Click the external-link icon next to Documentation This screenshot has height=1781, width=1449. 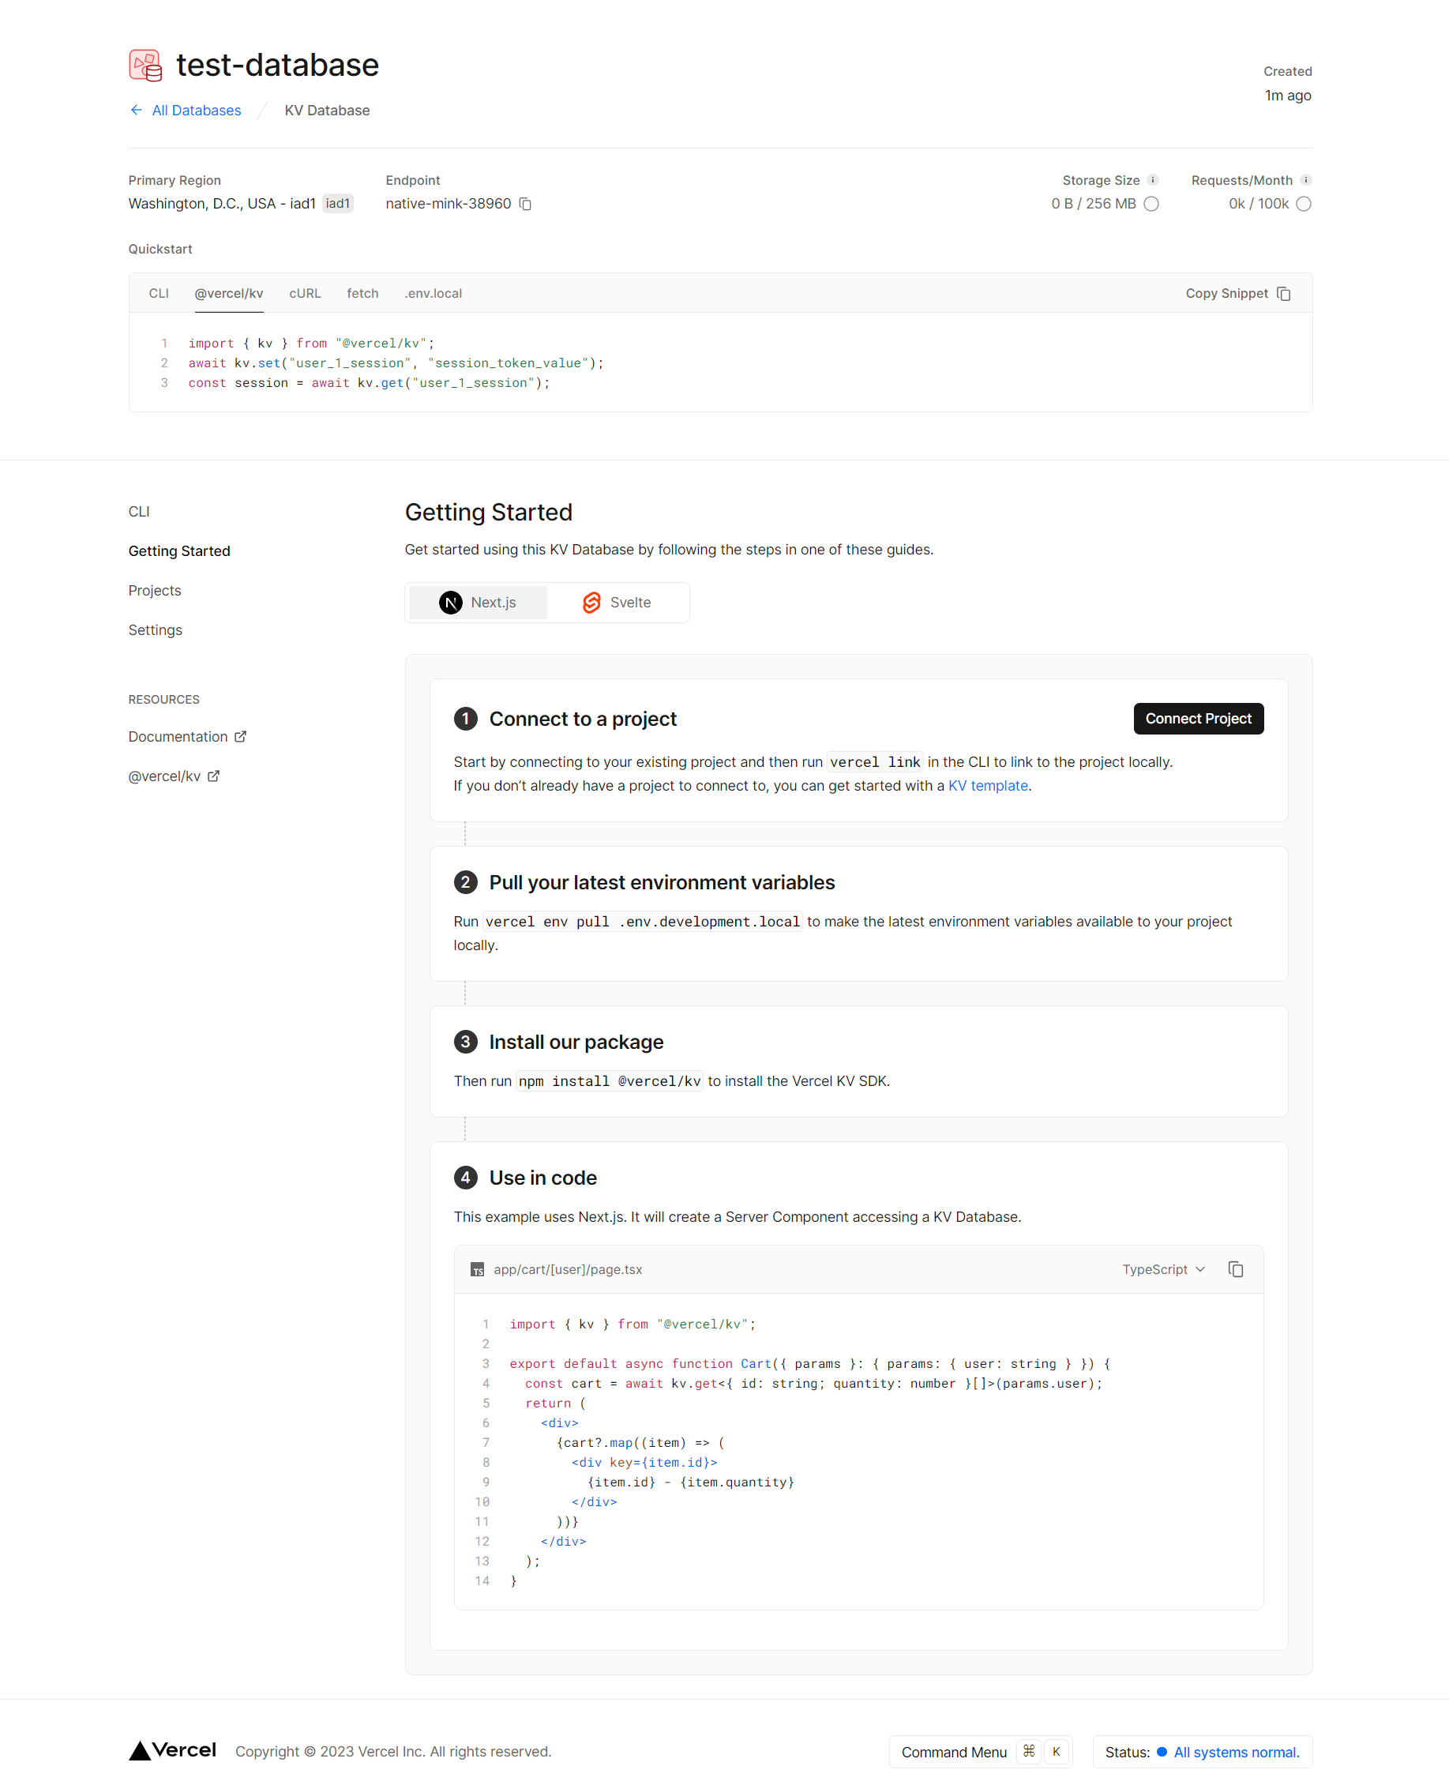coord(240,736)
